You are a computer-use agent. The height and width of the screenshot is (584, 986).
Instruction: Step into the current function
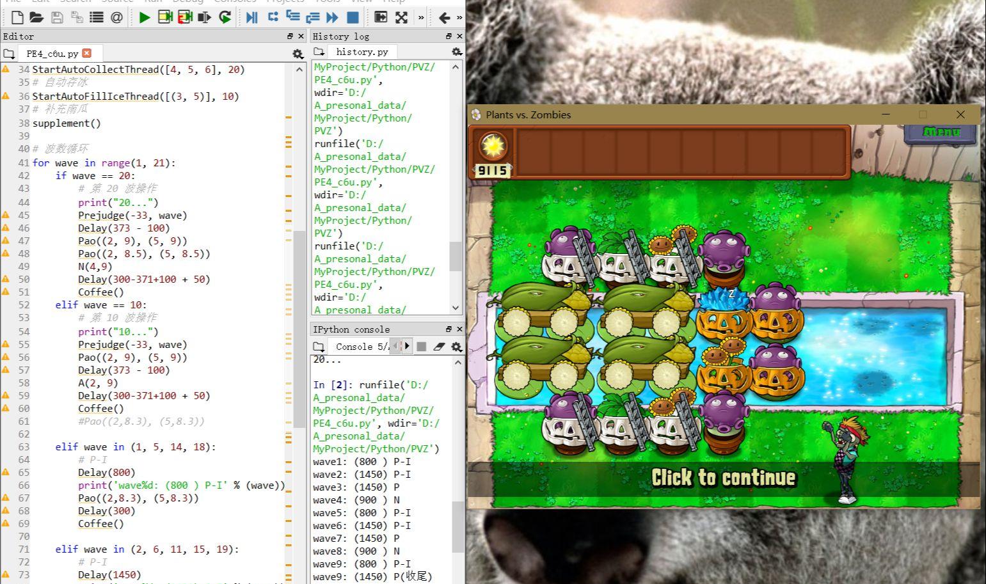coord(292,17)
